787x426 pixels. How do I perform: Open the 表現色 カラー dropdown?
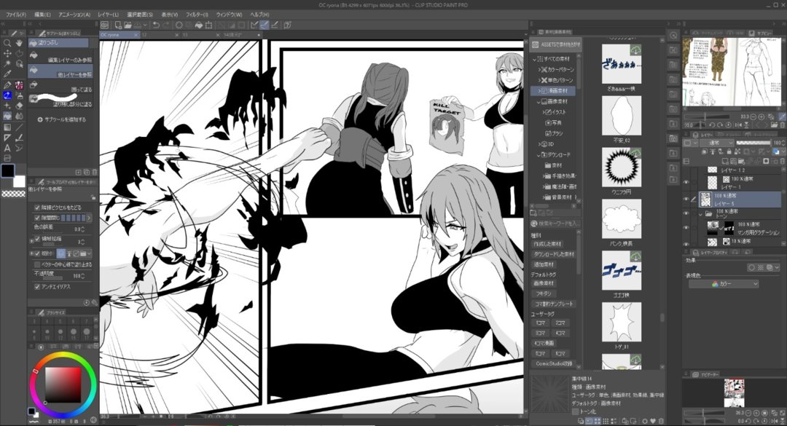724,284
